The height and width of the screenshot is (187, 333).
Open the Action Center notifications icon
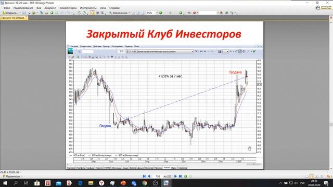click(x=326, y=183)
